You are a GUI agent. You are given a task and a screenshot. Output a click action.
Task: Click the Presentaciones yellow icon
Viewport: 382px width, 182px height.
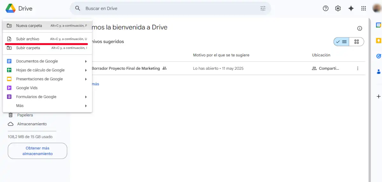click(x=9, y=79)
